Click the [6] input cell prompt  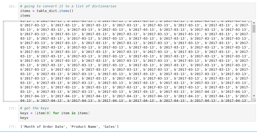[13, 6]
